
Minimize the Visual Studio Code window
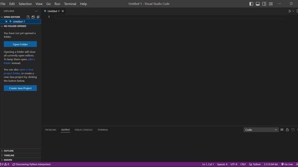pos(280,4)
